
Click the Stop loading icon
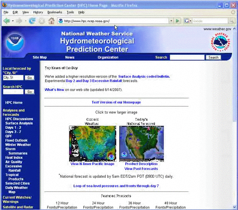(x=42, y=21)
